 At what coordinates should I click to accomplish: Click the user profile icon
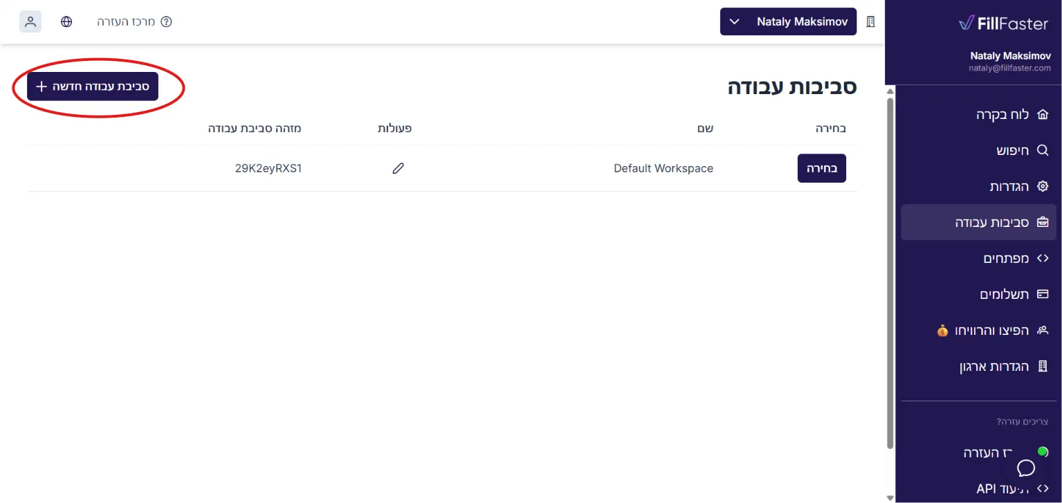coord(30,21)
